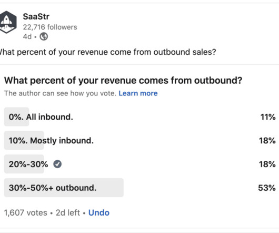The height and width of the screenshot is (233, 279).
Task: Click the 4d post timestamp
Action: pyautogui.click(x=27, y=37)
